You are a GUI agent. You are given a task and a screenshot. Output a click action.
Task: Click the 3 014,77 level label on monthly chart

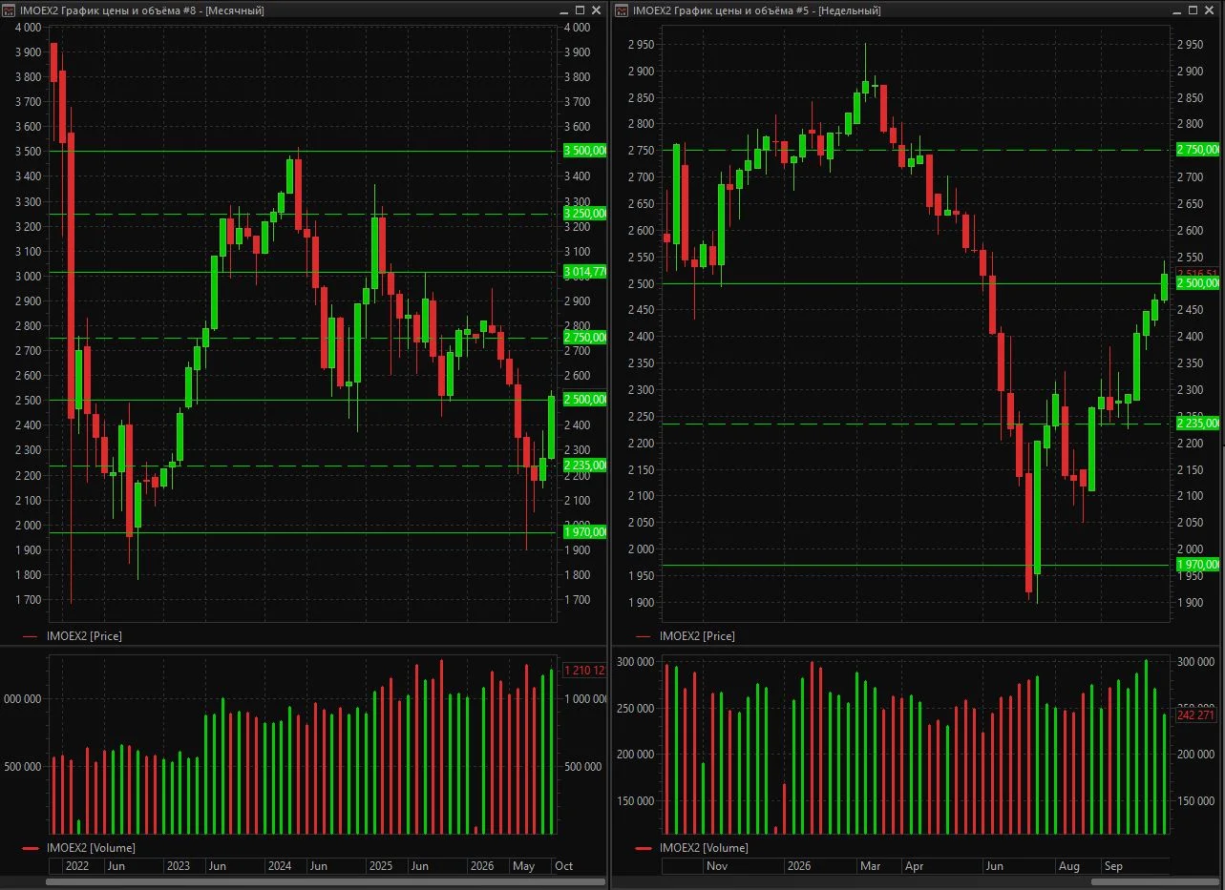click(x=585, y=272)
